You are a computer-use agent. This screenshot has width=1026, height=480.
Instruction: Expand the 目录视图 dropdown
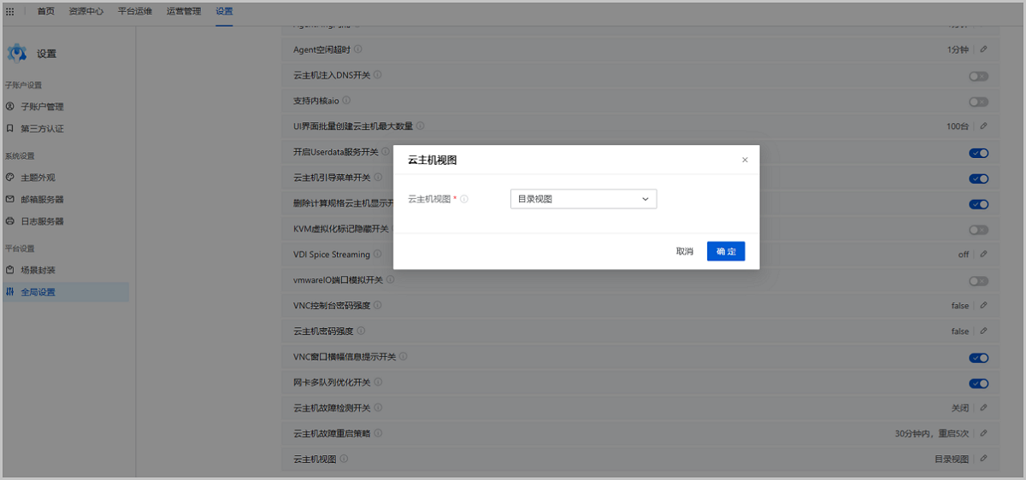click(x=583, y=199)
